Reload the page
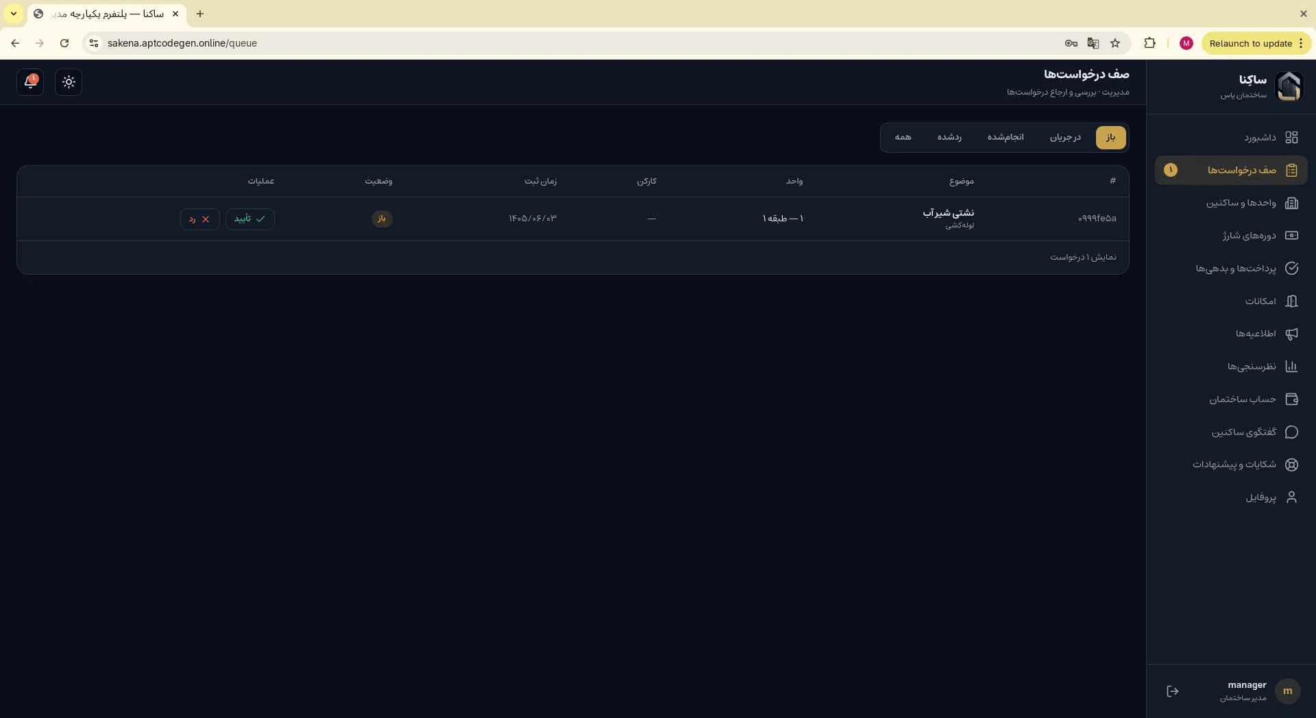Image resolution: width=1316 pixels, height=718 pixels. 64,43
